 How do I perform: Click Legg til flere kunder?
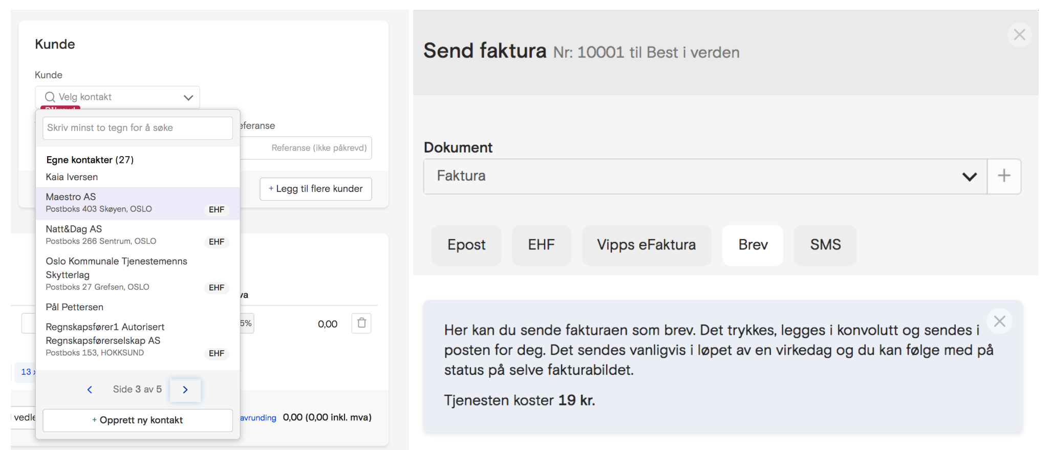pyautogui.click(x=316, y=189)
